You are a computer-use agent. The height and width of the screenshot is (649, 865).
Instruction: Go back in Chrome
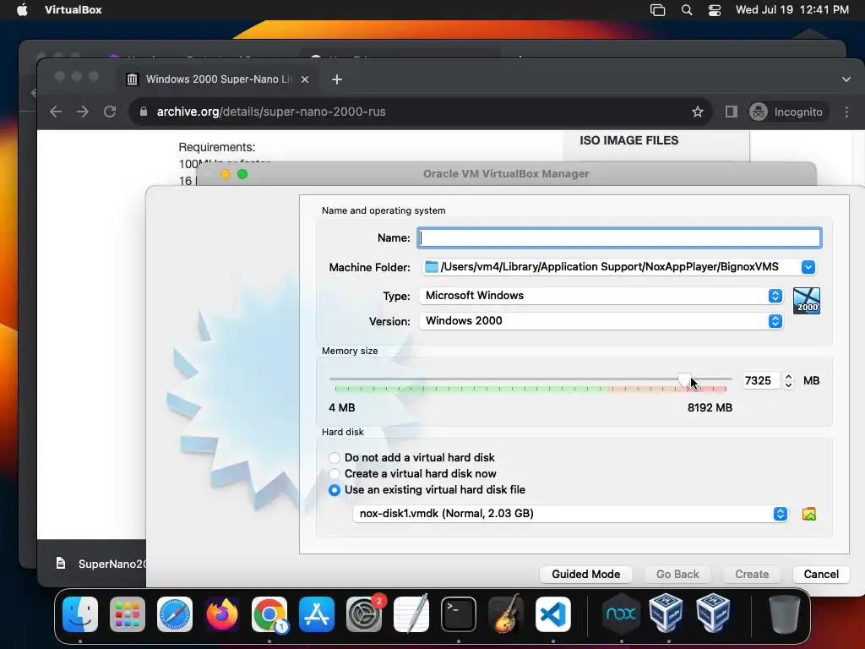56,112
